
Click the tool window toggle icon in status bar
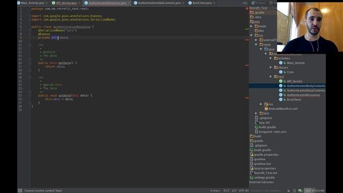[20, 191]
